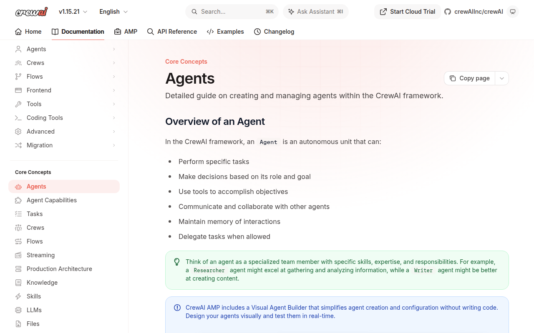Click the Copy page button
Screen dimensions: 534x333
tap(469, 78)
